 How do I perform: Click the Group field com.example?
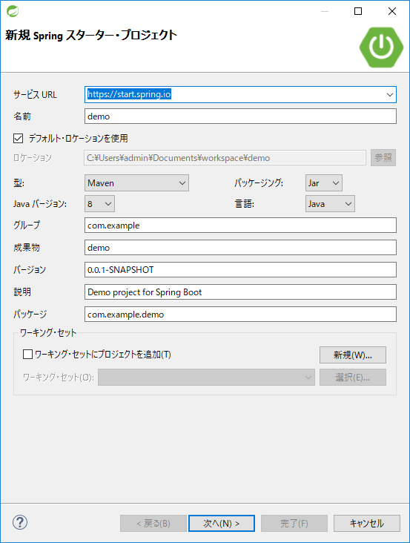[x=240, y=226]
